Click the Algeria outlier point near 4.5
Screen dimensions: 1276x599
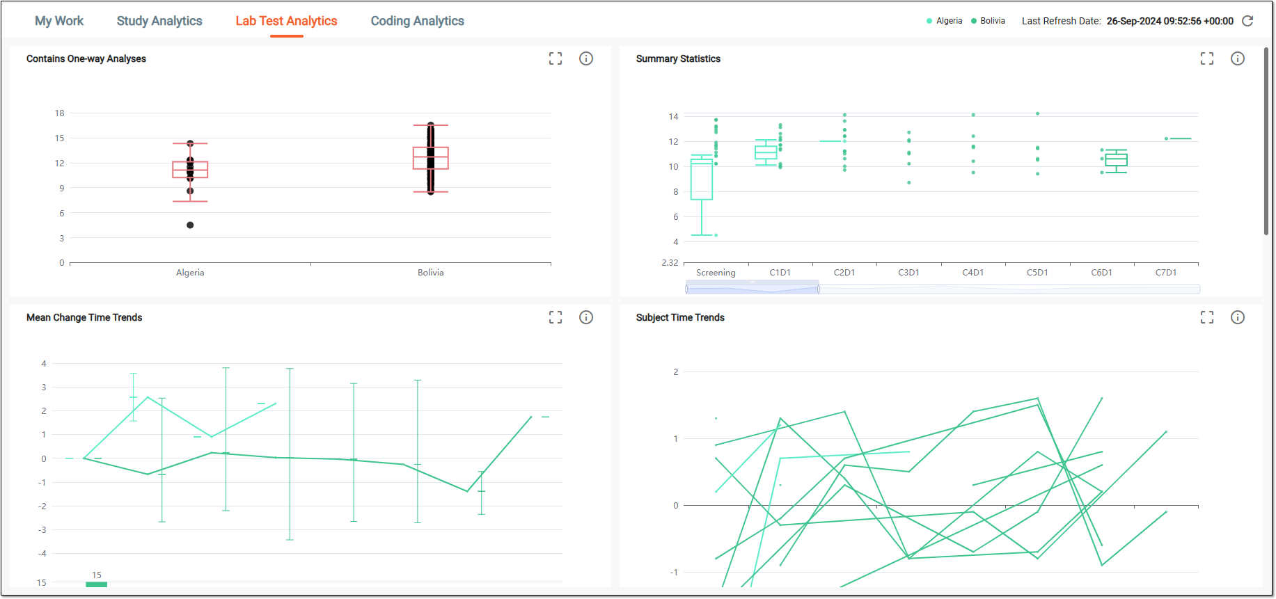(x=190, y=225)
